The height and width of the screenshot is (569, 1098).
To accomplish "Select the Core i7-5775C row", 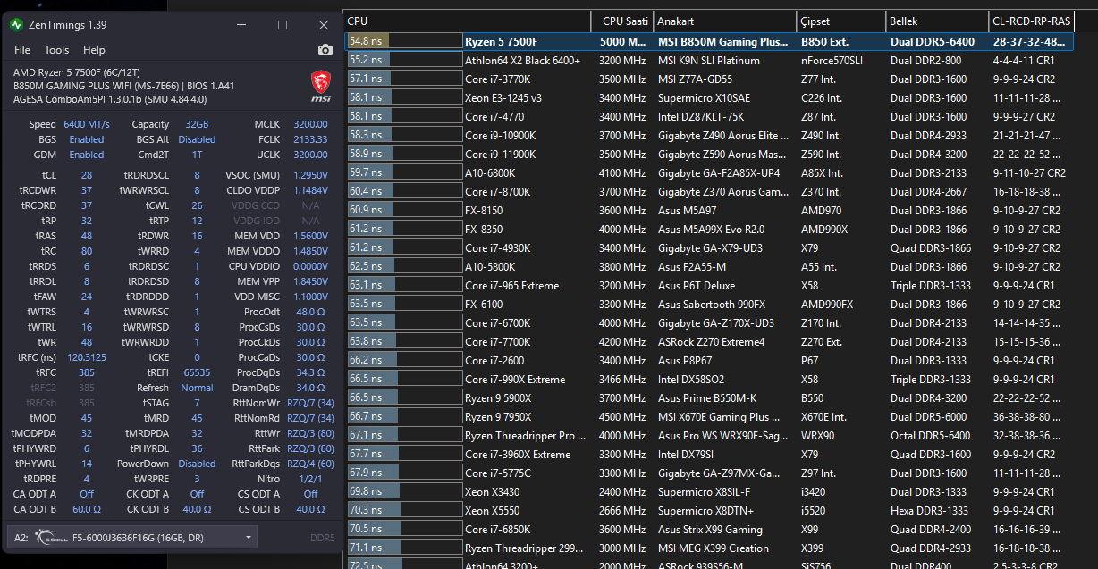I will pyautogui.click(x=710, y=473).
